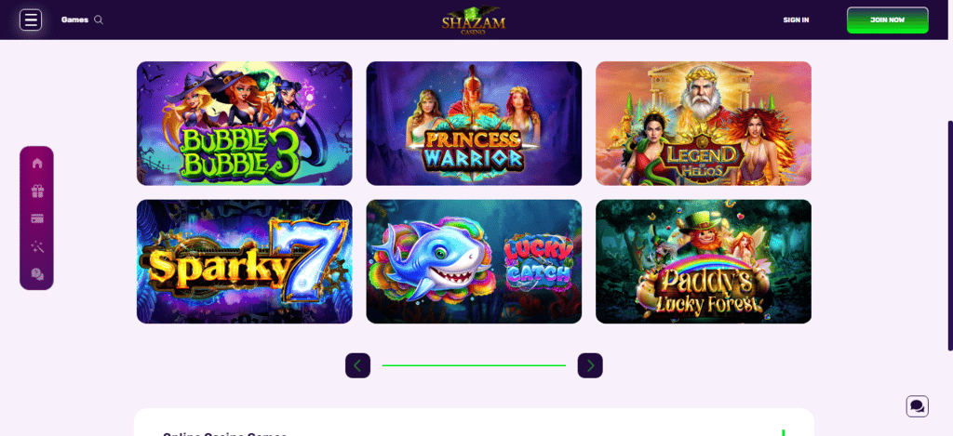
Task: Show next games with right arrow
Action: click(590, 365)
